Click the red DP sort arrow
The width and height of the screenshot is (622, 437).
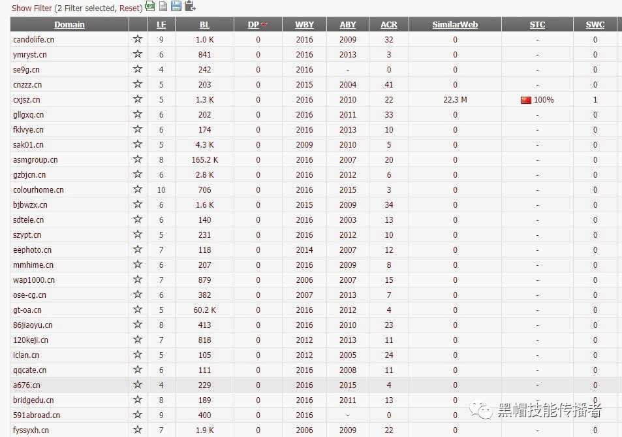[264, 25]
